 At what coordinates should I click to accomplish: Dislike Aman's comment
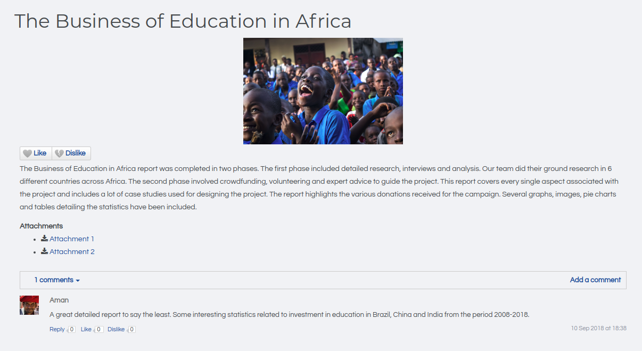[116, 330]
